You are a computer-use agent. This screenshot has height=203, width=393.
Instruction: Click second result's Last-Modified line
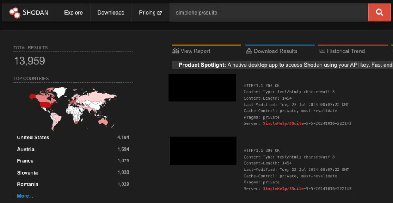pos(296,170)
